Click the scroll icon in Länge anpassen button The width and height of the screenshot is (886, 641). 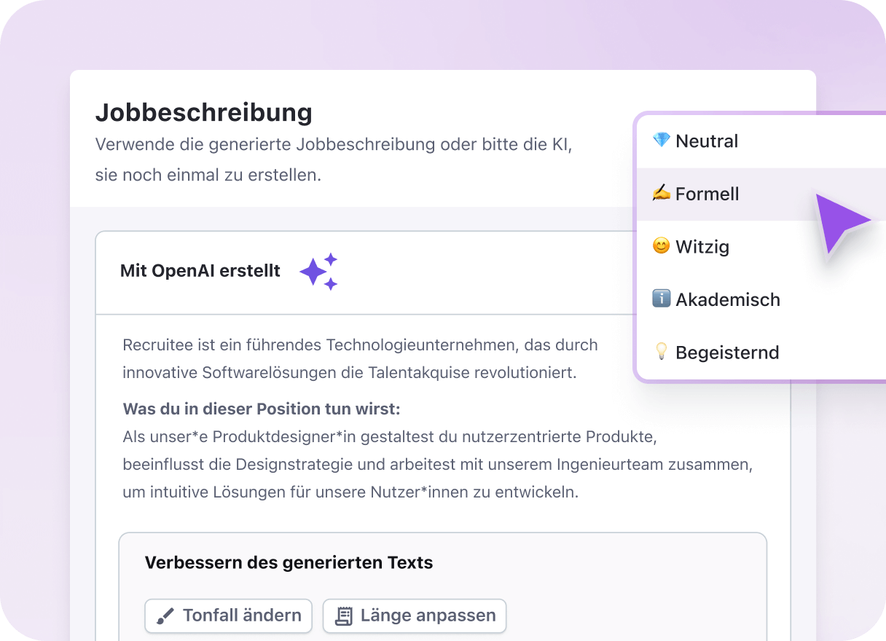[x=343, y=616]
